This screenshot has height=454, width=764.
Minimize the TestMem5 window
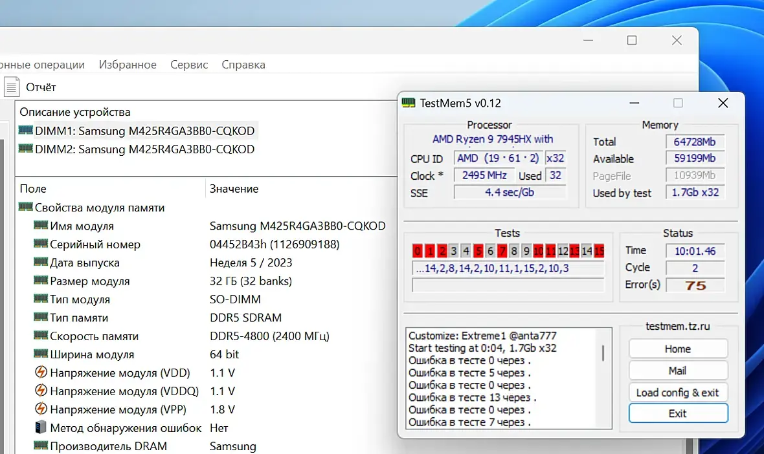(635, 103)
